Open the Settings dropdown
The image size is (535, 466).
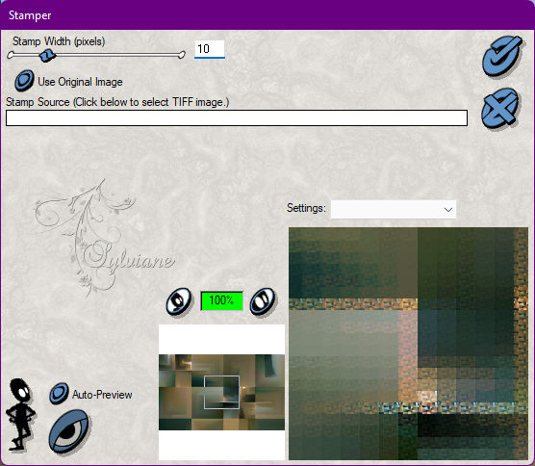click(393, 209)
